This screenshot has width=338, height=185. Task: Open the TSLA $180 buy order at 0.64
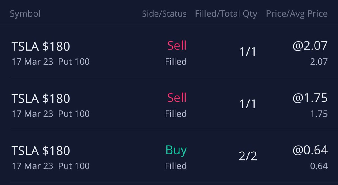(x=169, y=157)
